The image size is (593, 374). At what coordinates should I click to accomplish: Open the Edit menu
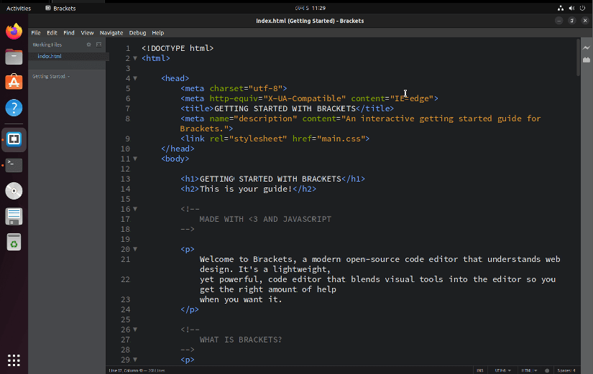pyautogui.click(x=52, y=33)
